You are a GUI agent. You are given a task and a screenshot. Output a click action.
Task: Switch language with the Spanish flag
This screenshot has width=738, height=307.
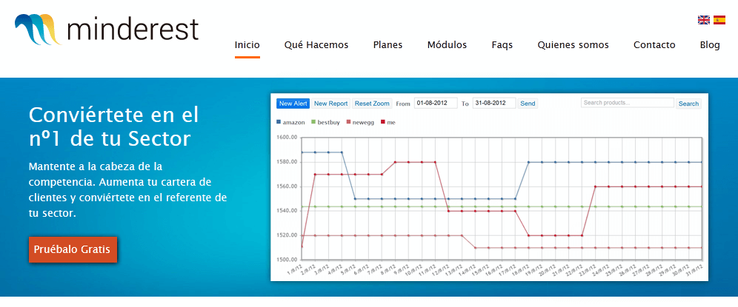point(719,20)
